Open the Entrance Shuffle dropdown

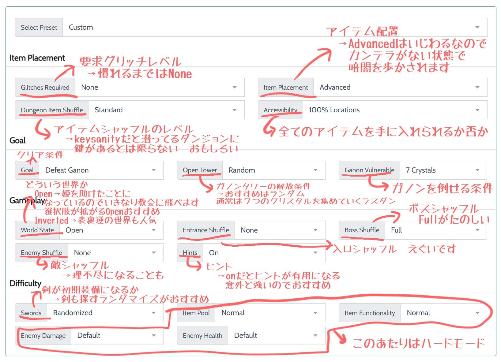pyautogui.click(x=279, y=230)
